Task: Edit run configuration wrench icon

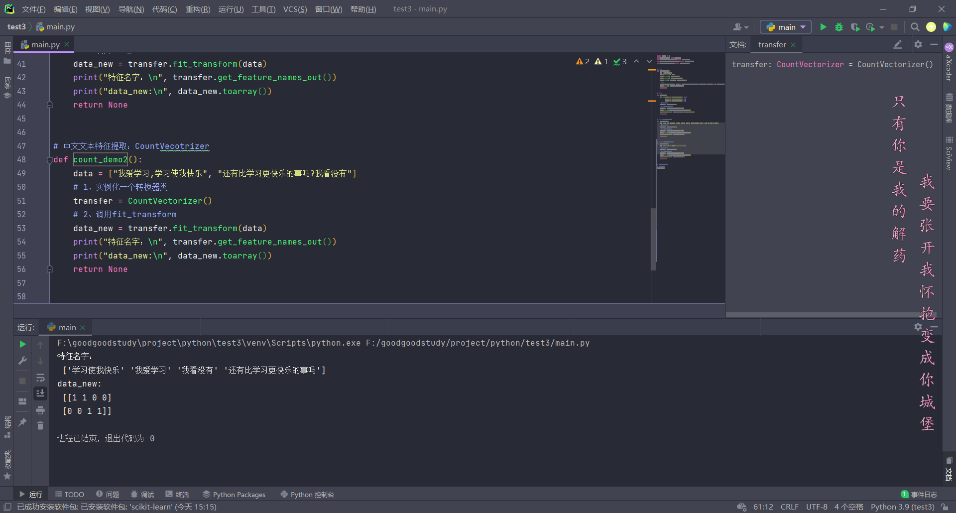Action: [22, 361]
